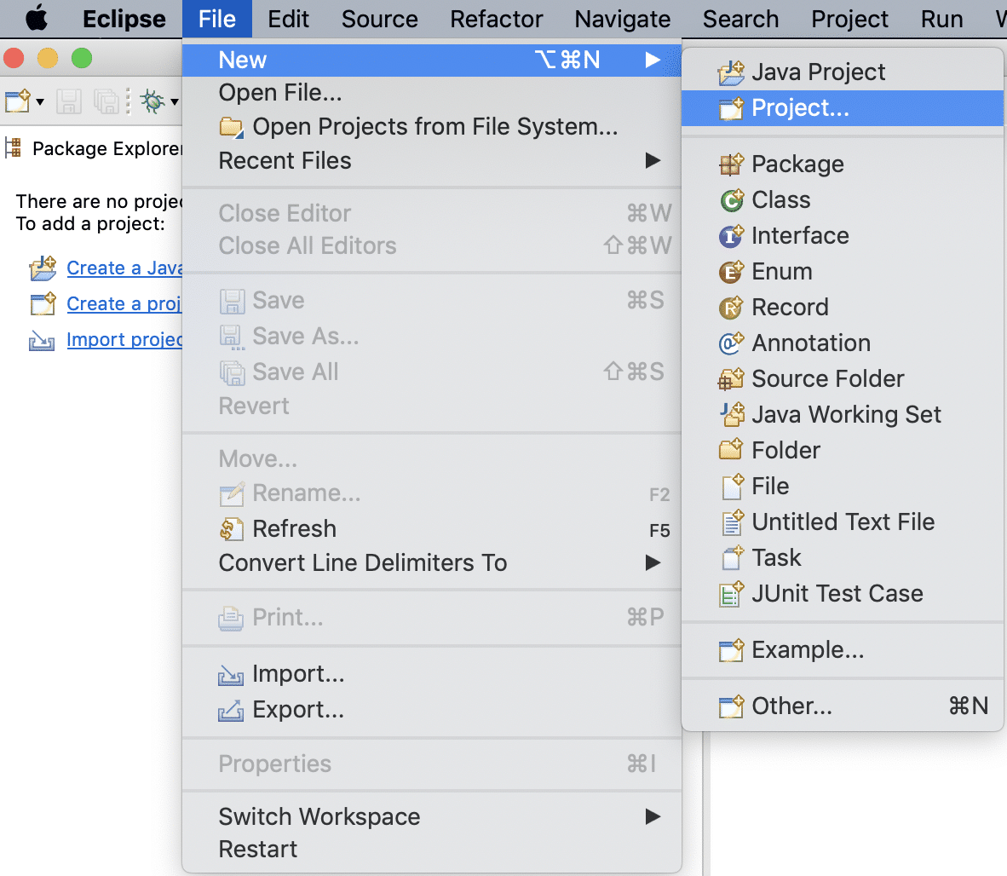The image size is (1007, 876).
Task: Click the Java Working Set icon
Action: tap(731, 415)
